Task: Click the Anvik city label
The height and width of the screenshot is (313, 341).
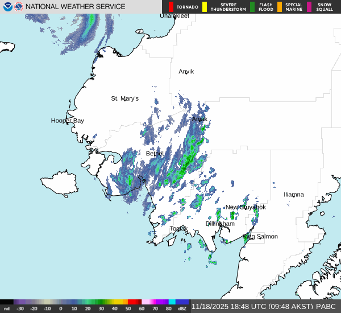Action: click(186, 72)
